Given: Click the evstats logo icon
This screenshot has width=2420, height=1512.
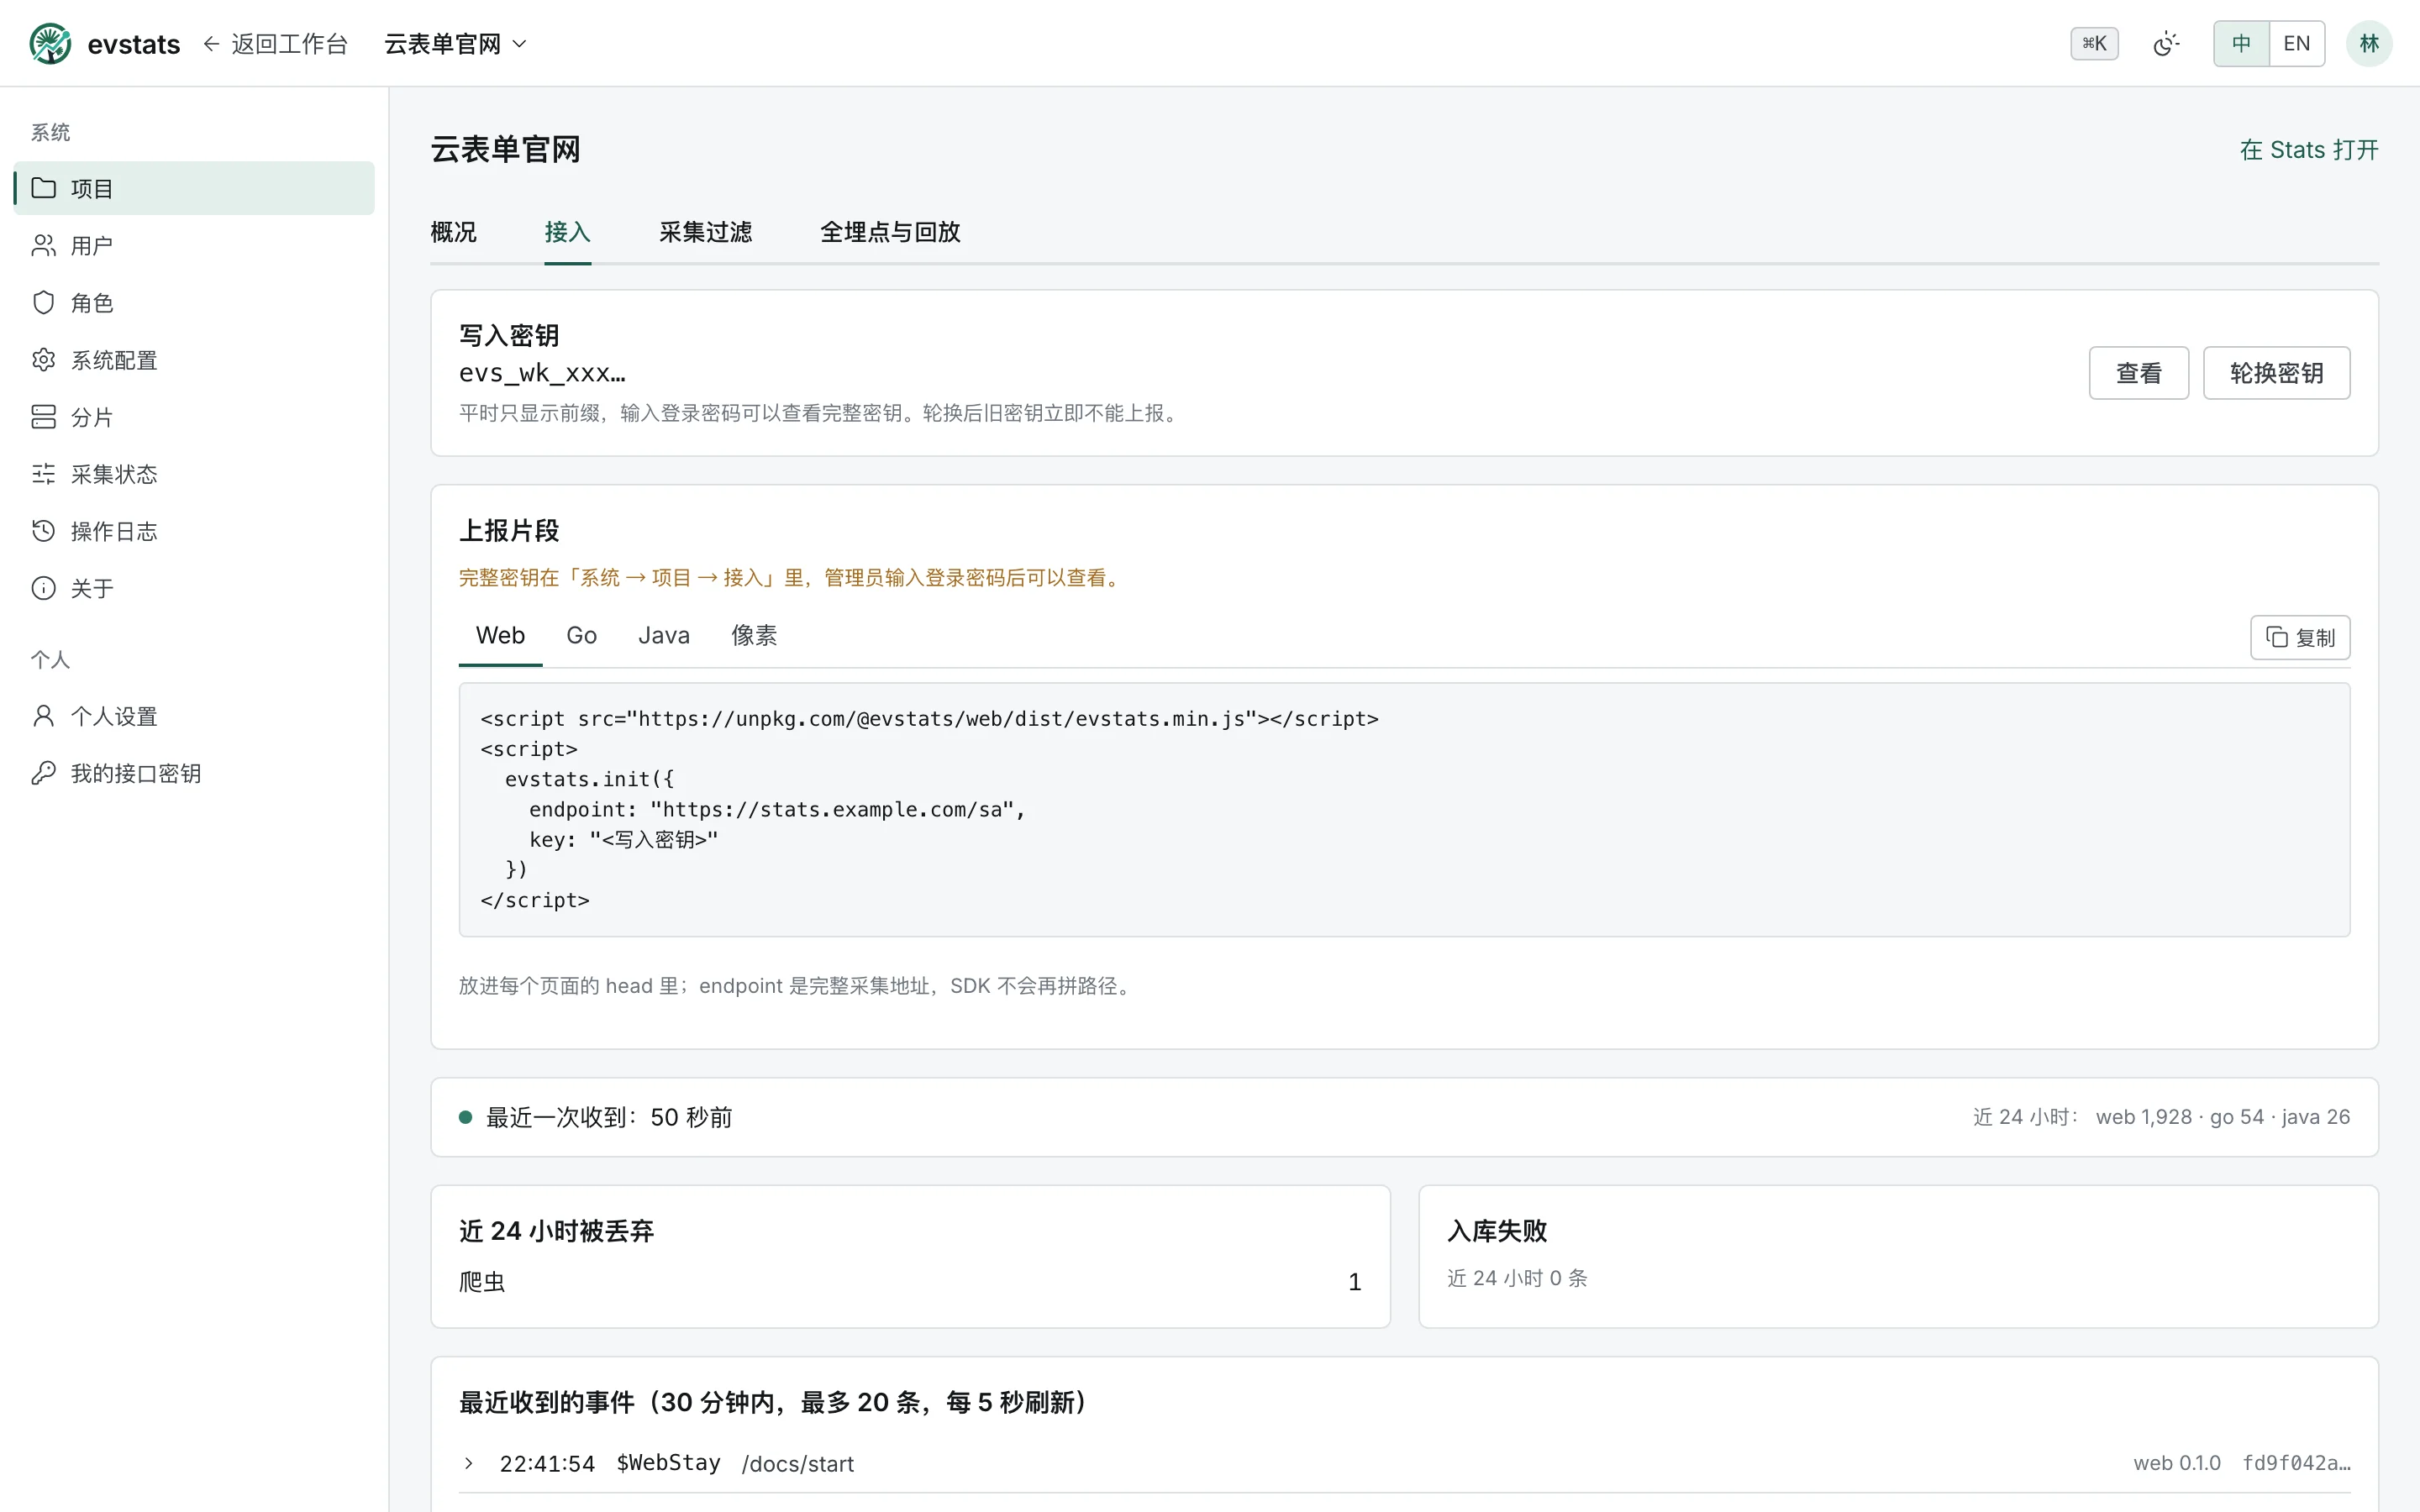Looking at the screenshot, I should click(x=50, y=43).
